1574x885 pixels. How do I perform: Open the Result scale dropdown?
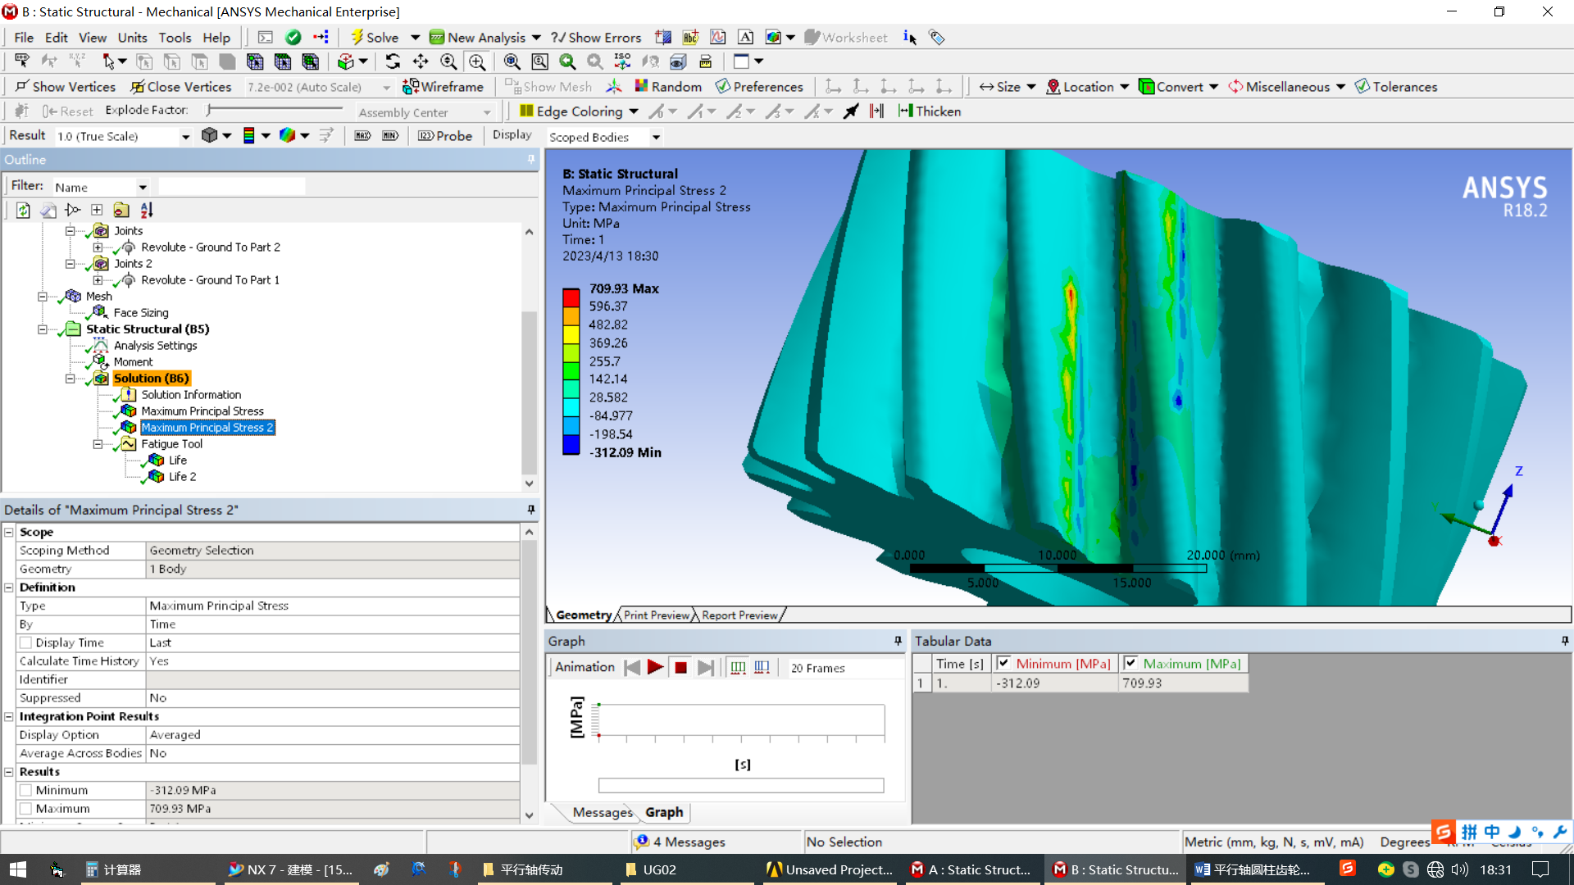185,137
